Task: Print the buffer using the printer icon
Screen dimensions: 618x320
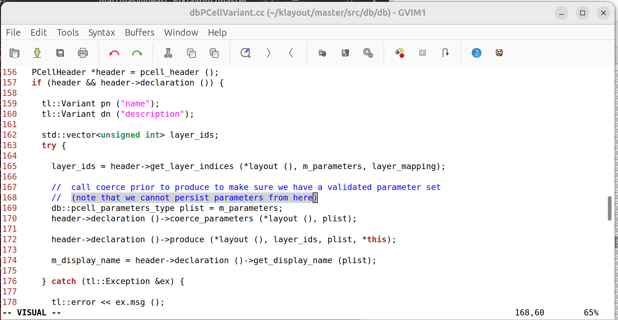Action: [x=83, y=53]
